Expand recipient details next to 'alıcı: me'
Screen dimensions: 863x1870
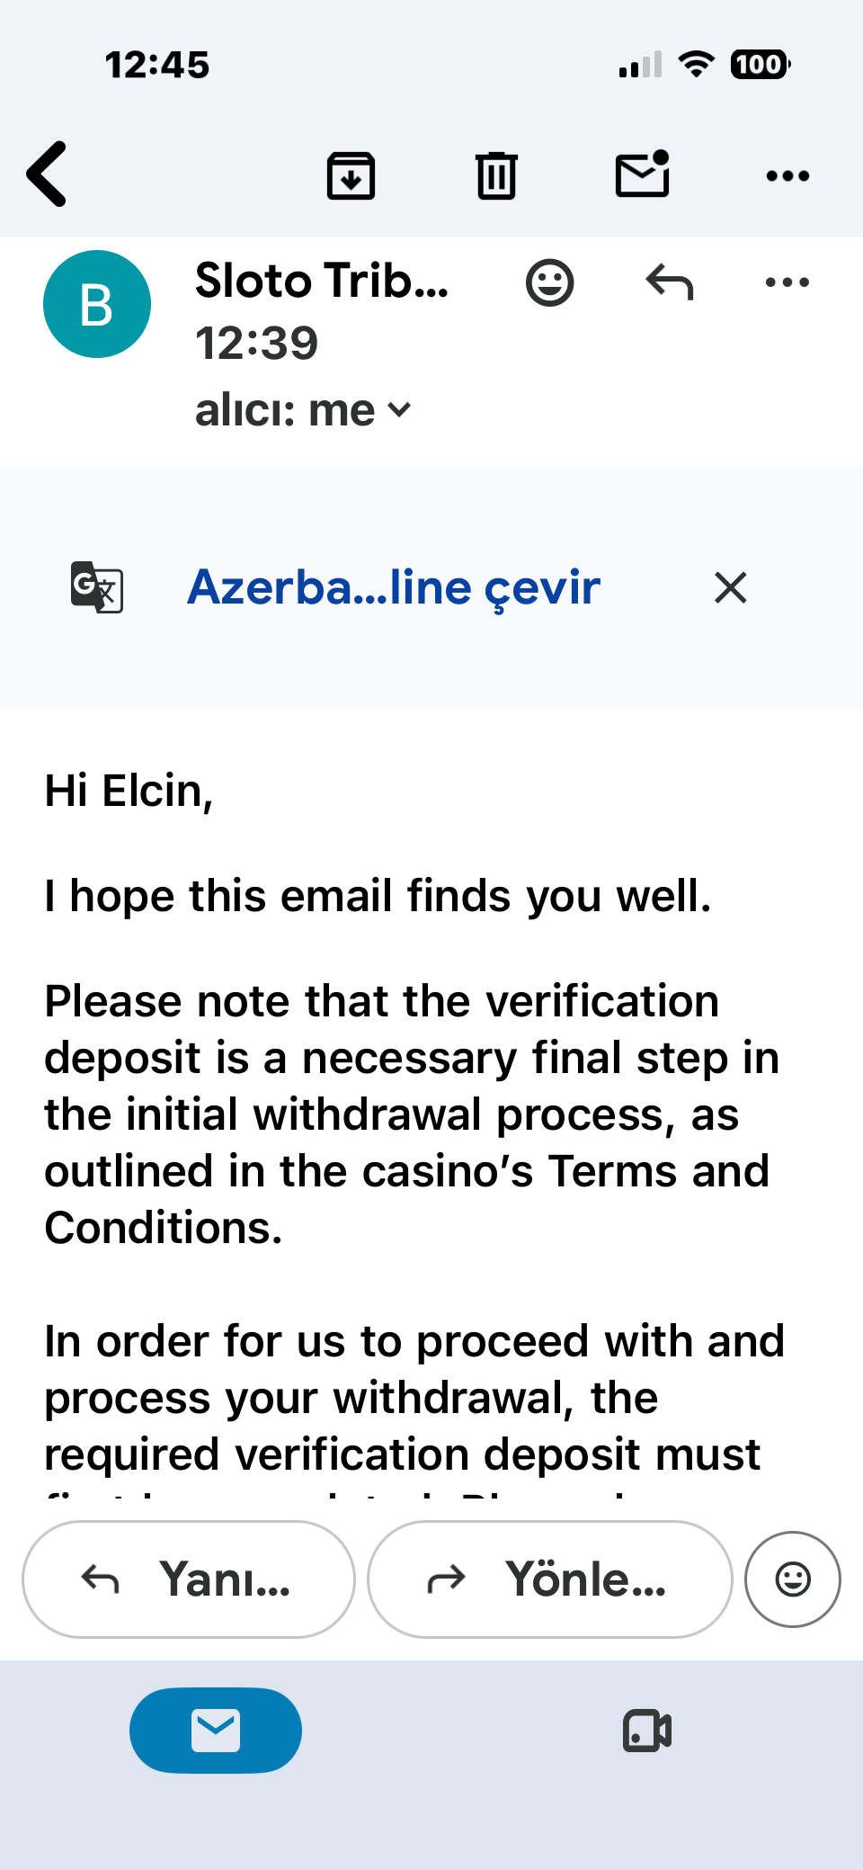[x=399, y=410]
